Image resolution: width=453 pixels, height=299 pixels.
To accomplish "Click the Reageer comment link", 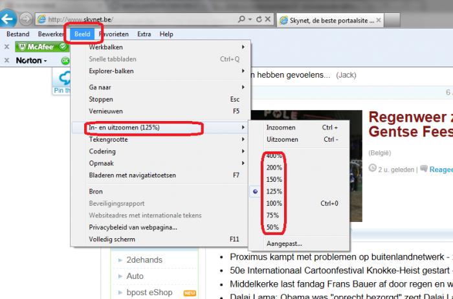I will point(441,170).
